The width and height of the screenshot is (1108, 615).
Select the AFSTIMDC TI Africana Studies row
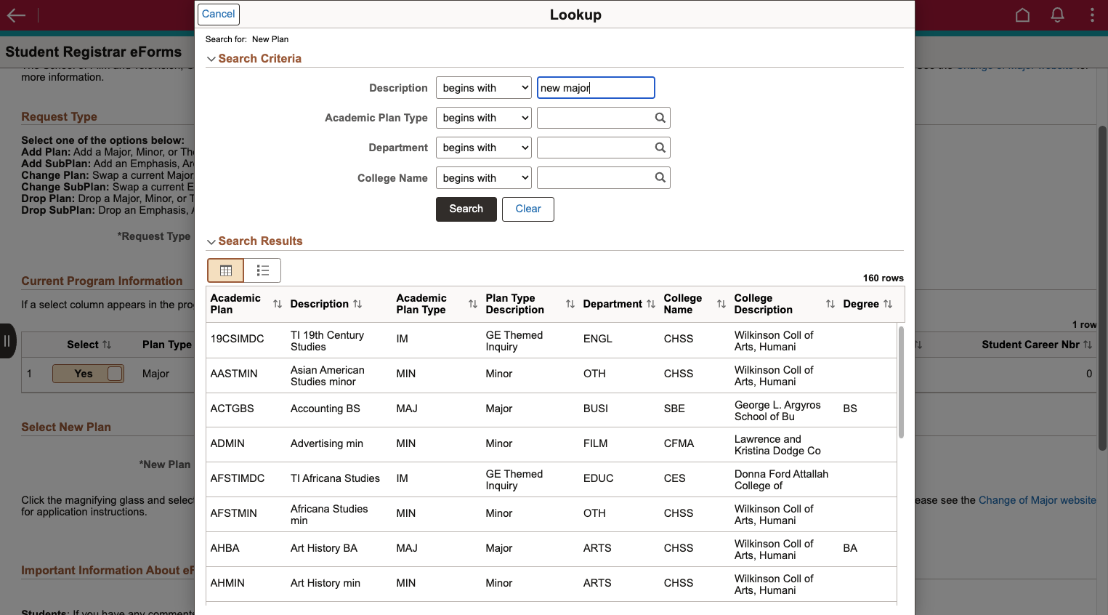click(551, 480)
